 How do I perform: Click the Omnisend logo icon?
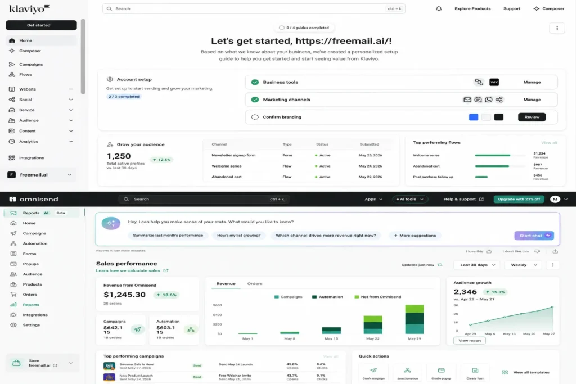point(12,199)
